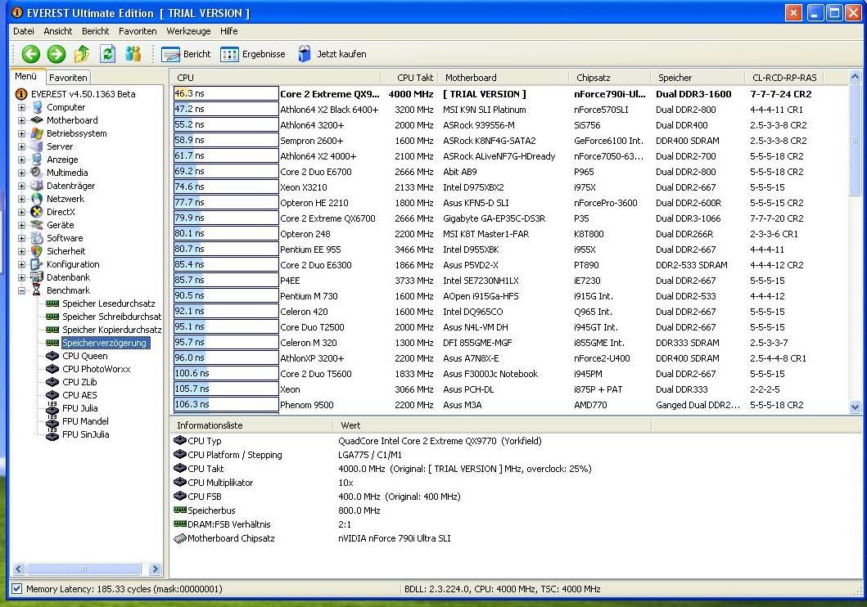The image size is (867, 607).
Task: Click the Datenbank icon in tree
Action: 37,277
